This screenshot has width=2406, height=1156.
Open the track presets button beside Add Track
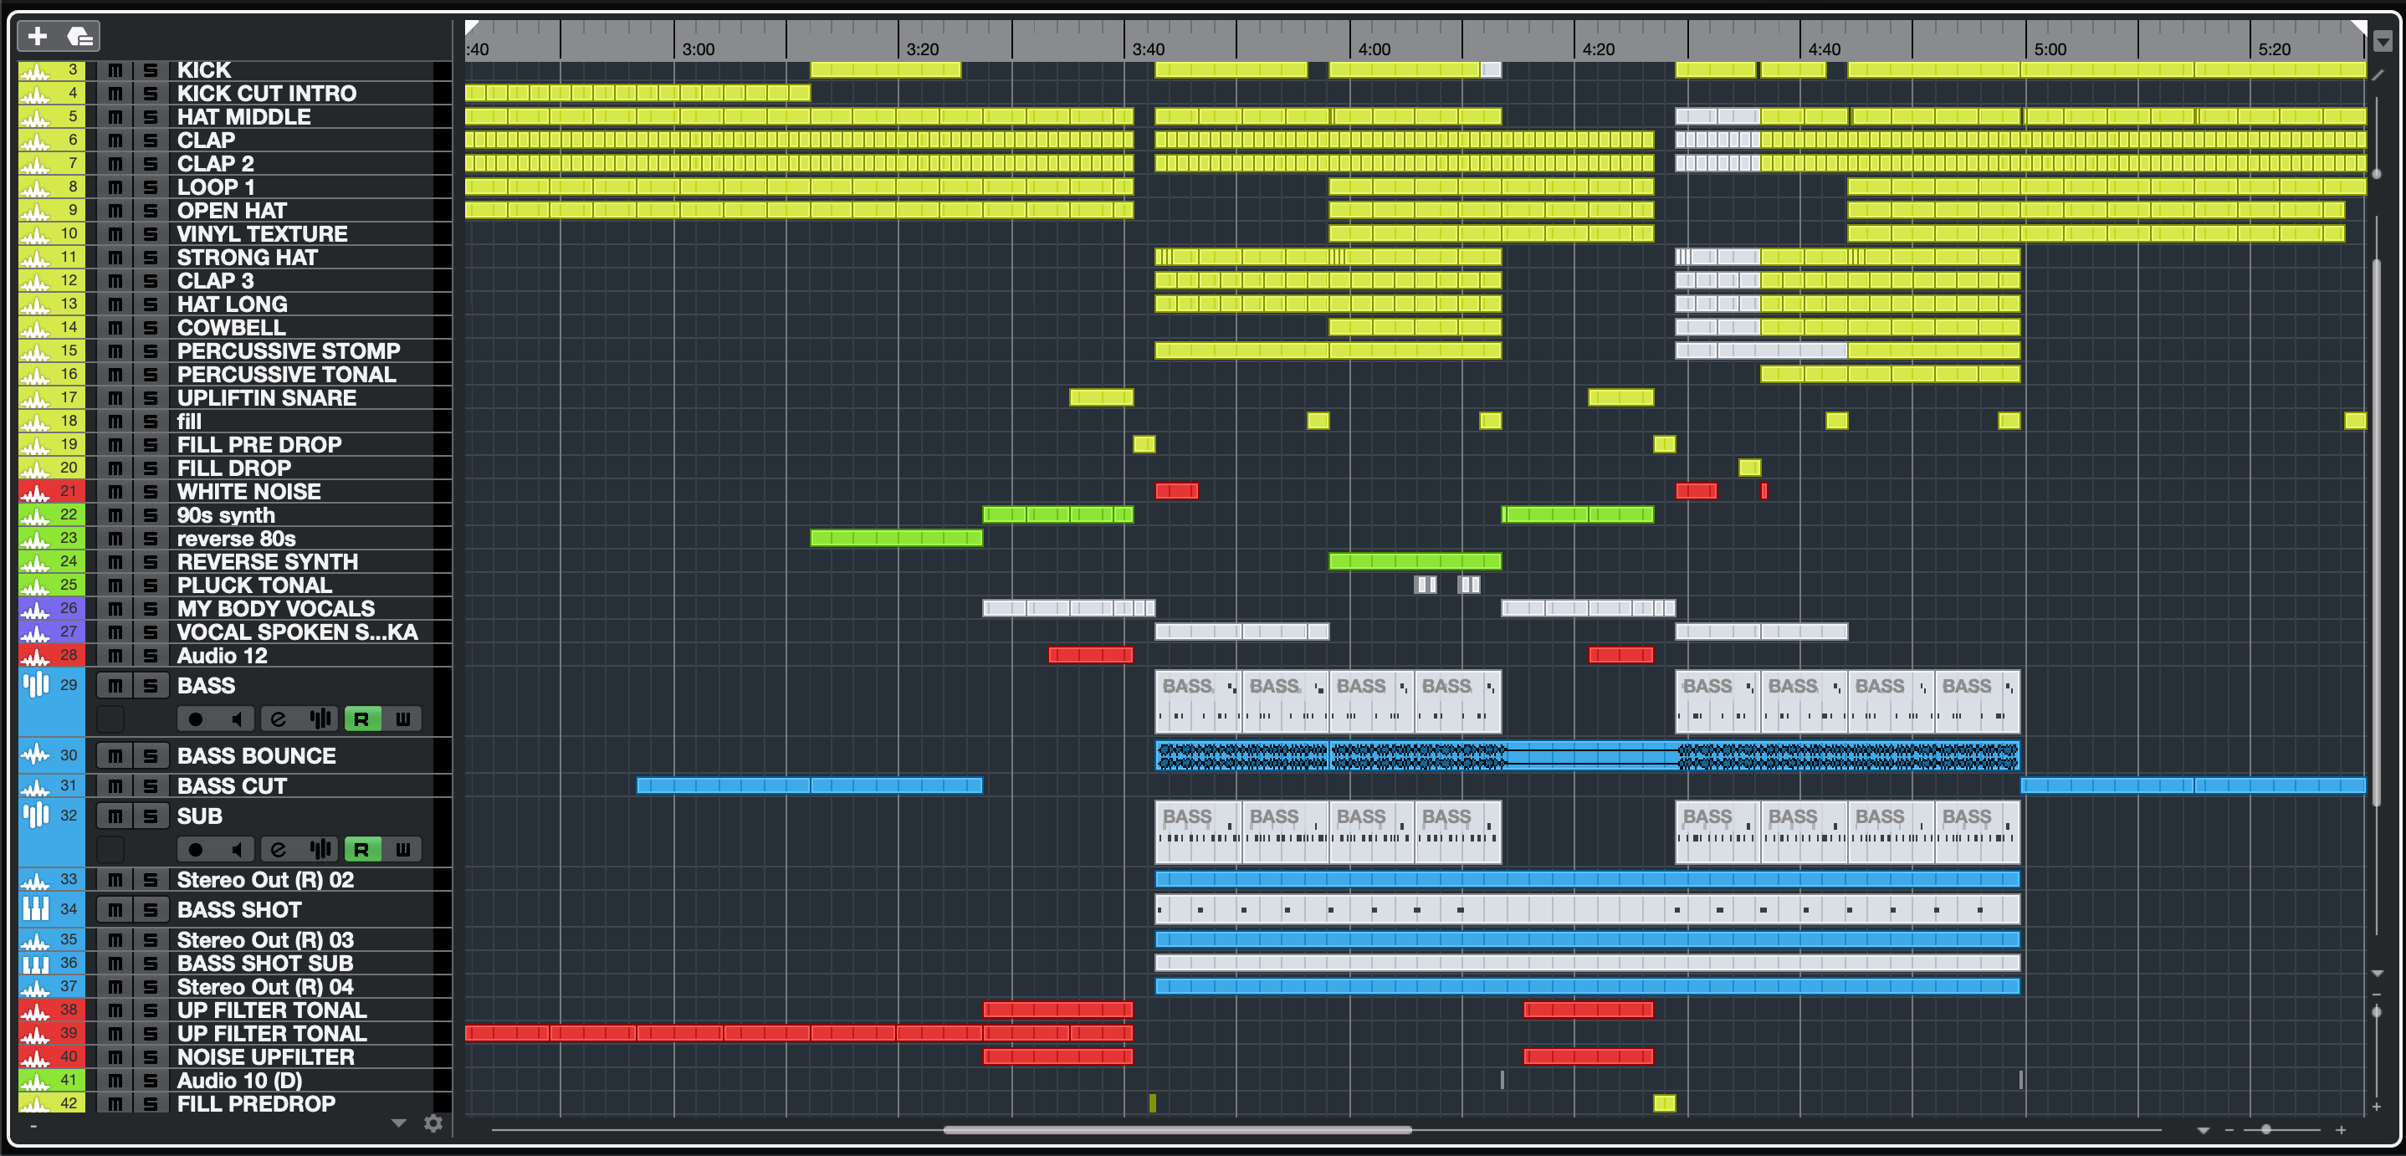coord(80,37)
